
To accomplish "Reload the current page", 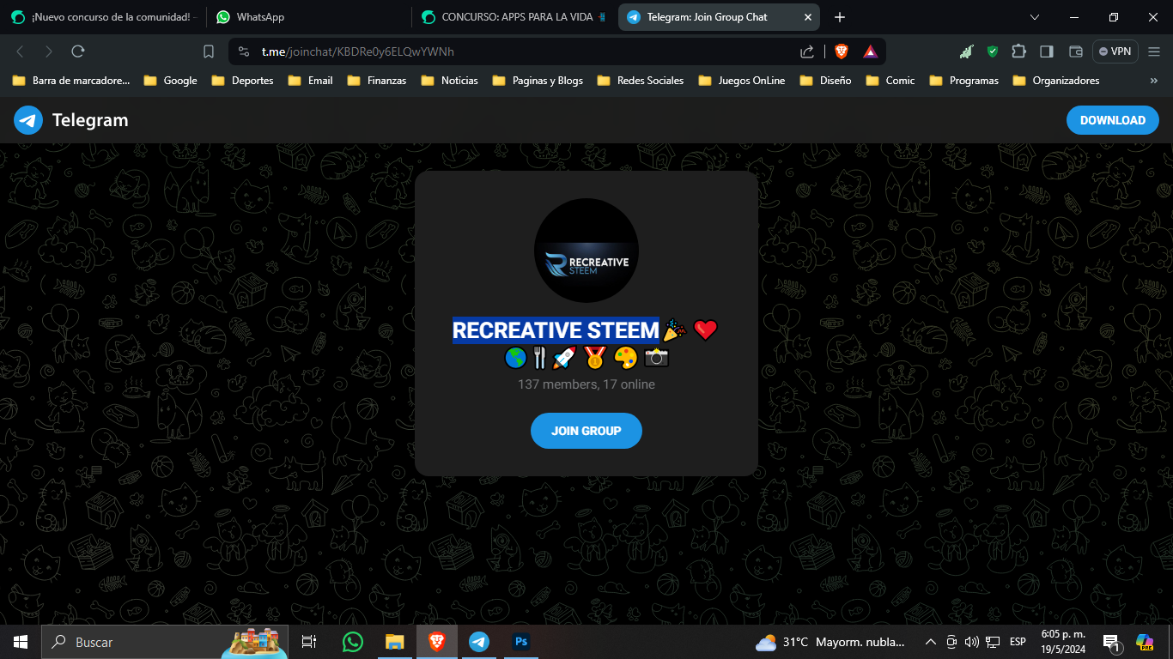I will point(78,51).
